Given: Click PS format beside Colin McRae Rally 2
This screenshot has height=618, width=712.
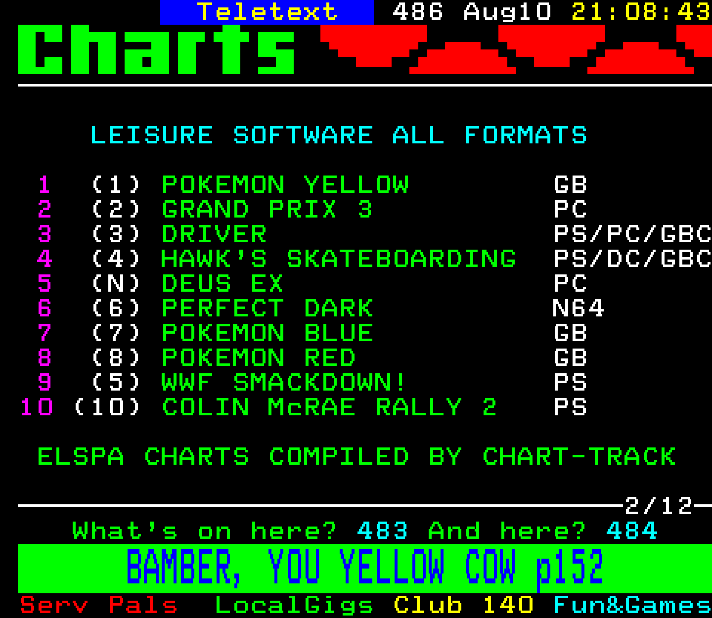Looking at the screenshot, I should (570, 407).
